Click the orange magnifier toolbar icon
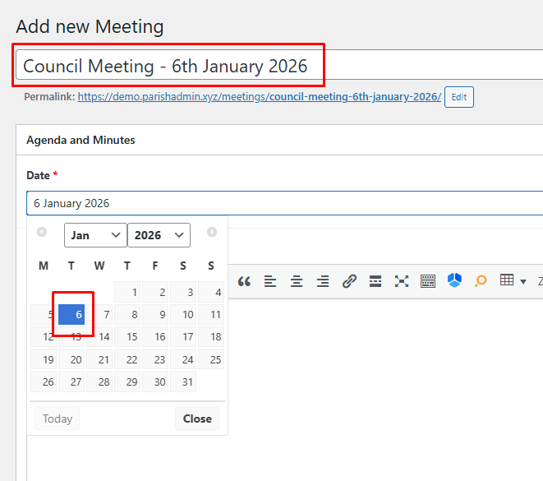 (481, 281)
